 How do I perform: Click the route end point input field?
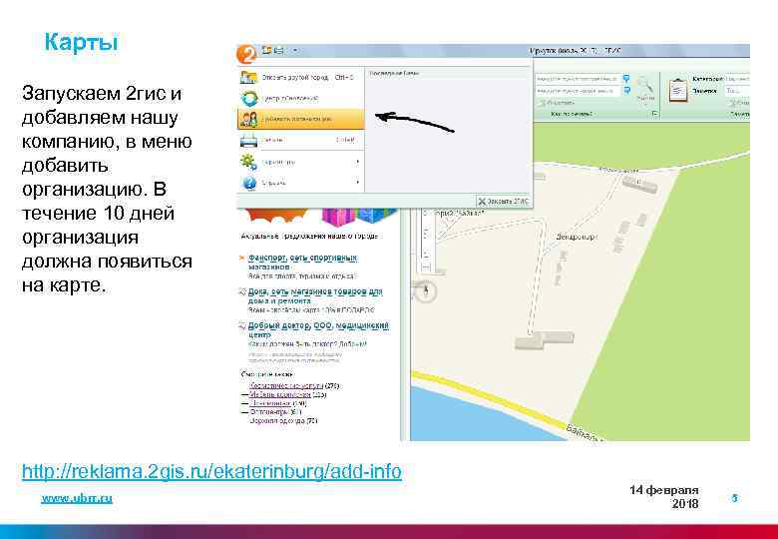(x=578, y=91)
